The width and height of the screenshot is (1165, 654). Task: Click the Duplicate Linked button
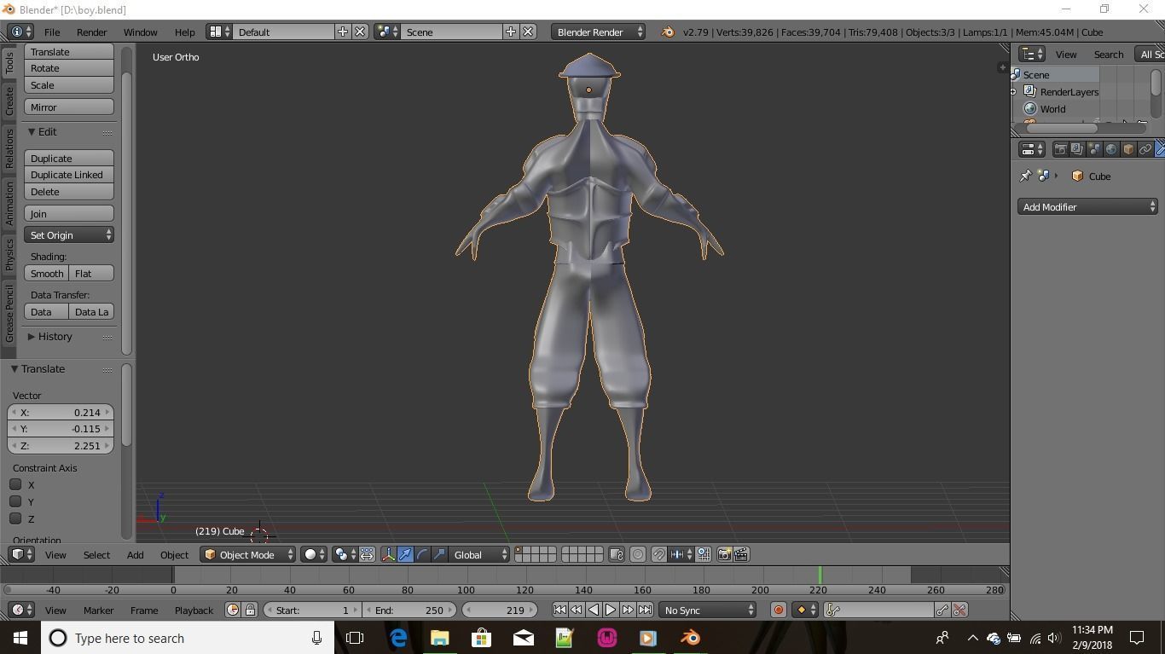pos(69,175)
